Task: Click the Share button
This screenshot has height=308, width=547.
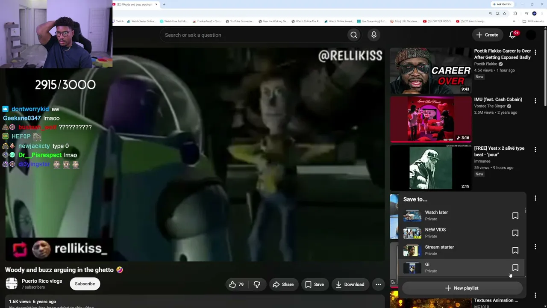Action: pos(283,284)
